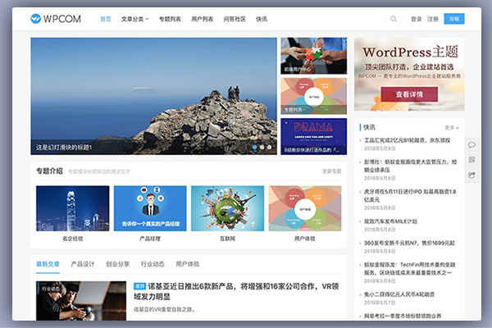Switch to 用户体验 article tab
The height and width of the screenshot is (328, 492).
point(187,264)
